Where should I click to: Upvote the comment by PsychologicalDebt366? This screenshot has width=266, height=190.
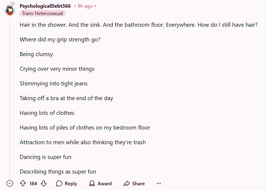coord(23,183)
